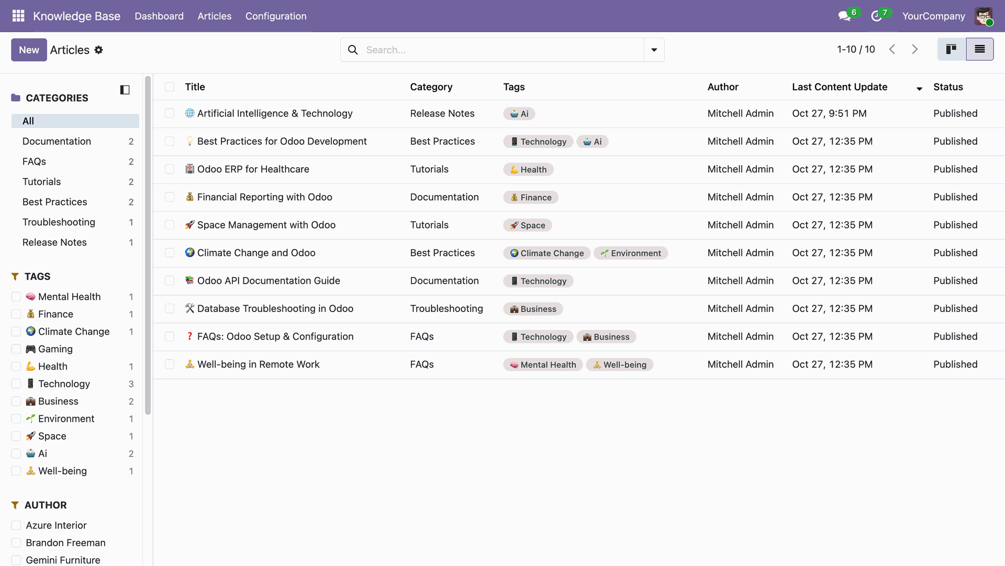The width and height of the screenshot is (1005, 566).
Task: Check the Gaming tag filter
Action: coord(16,349)
